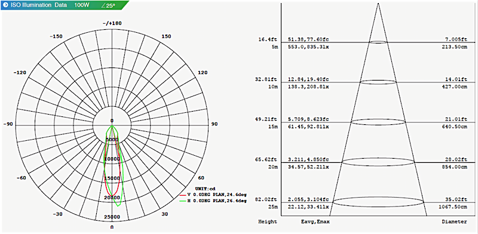Click the "Height" column caption
This screenshot has width=478, height=234.
click(268, 221)
